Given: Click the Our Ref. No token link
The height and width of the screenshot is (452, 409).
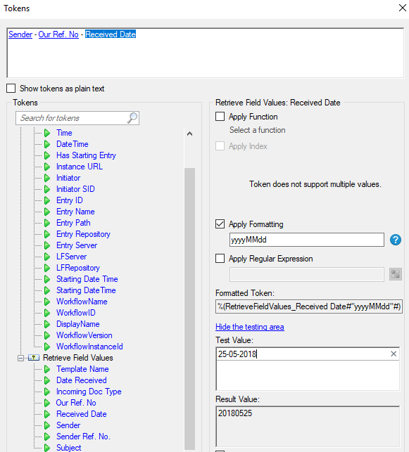Looking at the screenshot, I should pos(58,34).
